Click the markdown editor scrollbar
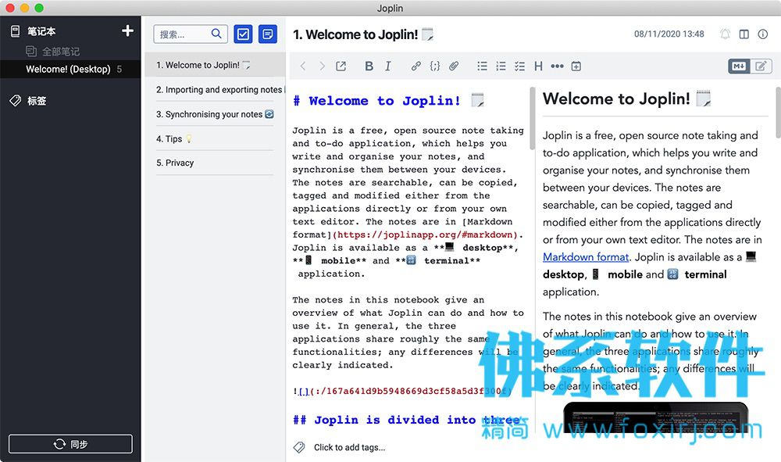781x462 pixels. point(532,119)
